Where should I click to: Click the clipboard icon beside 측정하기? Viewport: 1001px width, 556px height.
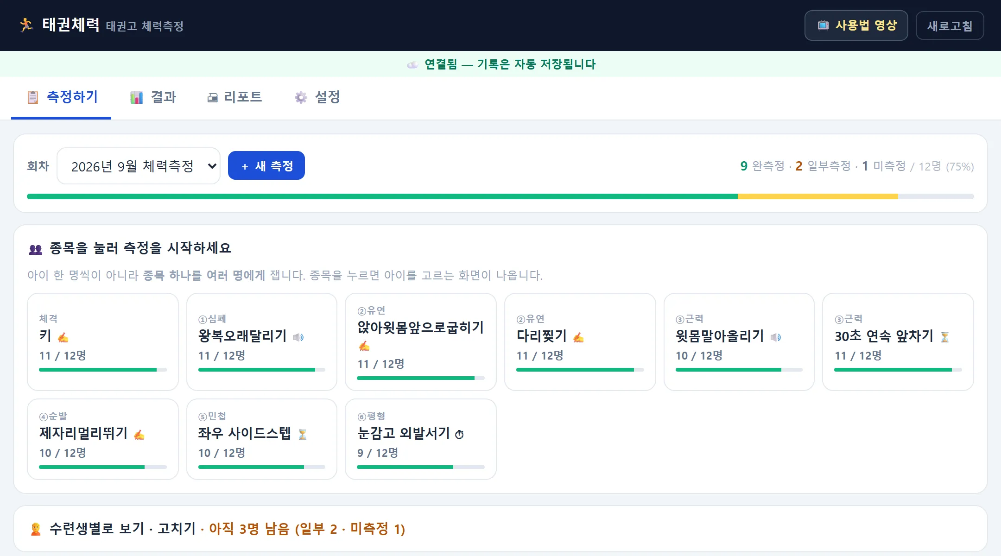[x=33, y=97]
